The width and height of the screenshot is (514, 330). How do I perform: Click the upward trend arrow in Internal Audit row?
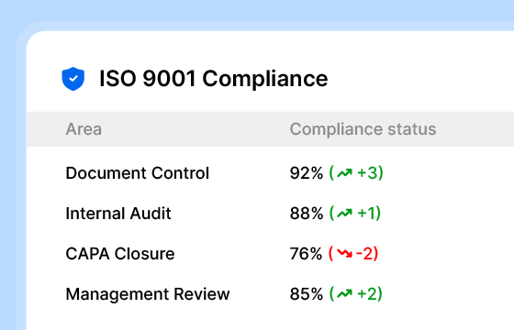click(x=345, y=214)
